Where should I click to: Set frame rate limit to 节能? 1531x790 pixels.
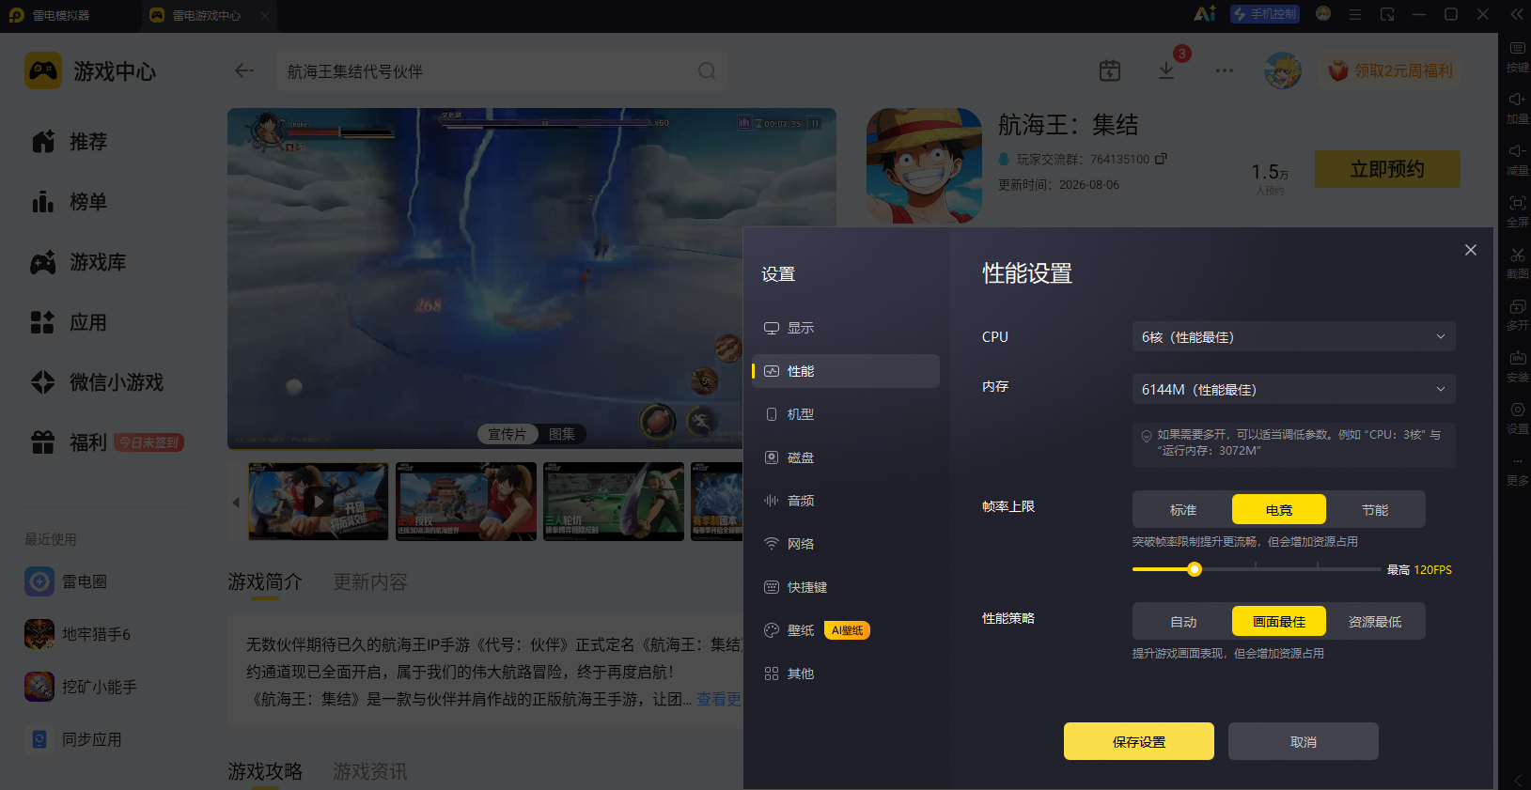[1375, 509]
